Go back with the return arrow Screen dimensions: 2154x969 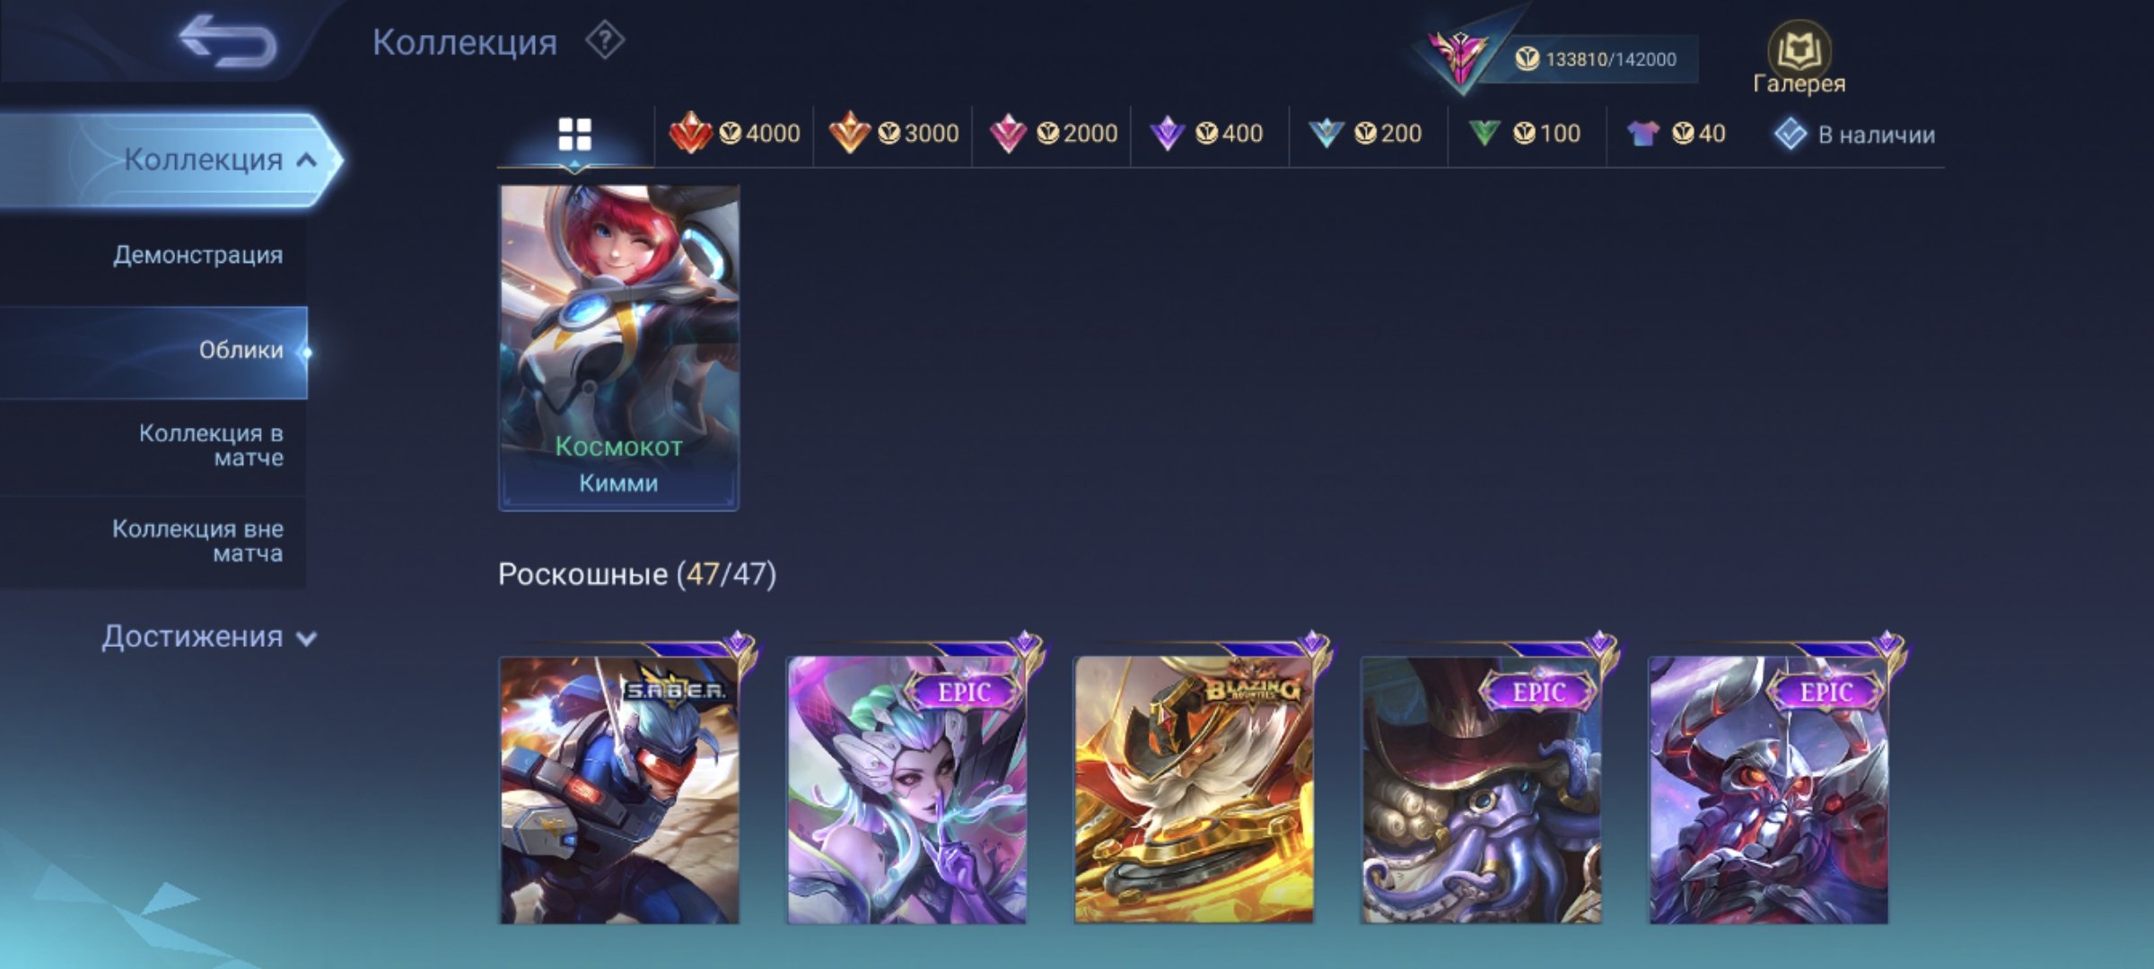coord(227,41)
